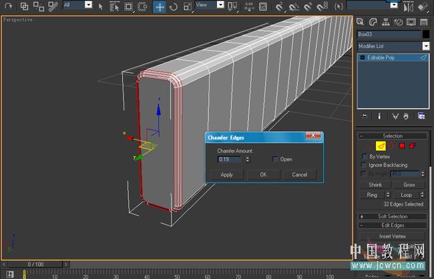
Task: Click the Redo arrow icon
Action: tap(8, 6)
